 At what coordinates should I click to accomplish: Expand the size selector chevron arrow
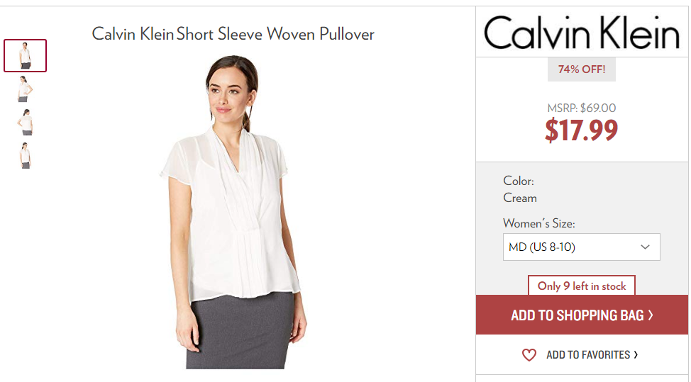pos(645,247)
